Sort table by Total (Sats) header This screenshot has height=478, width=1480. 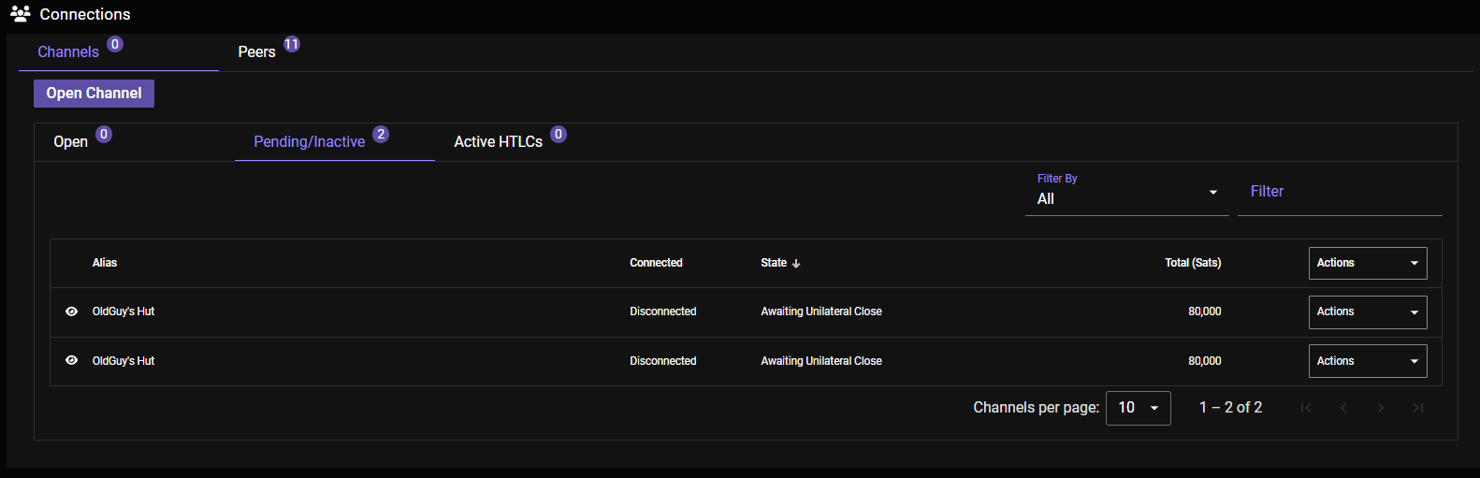[1192, 263]
